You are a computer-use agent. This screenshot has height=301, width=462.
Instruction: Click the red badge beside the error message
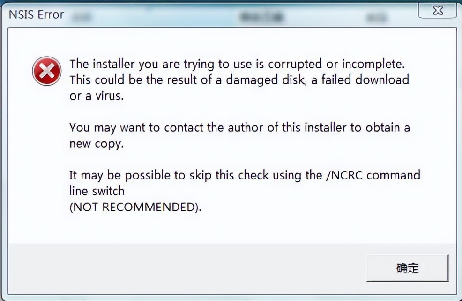tap(47, 71)
